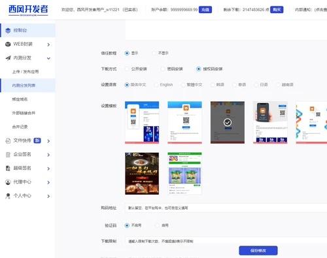Click the 控制台 layers icon in the sidebar
The height and width of the screenshot is (258, 327).
click(x=8, y=31)
